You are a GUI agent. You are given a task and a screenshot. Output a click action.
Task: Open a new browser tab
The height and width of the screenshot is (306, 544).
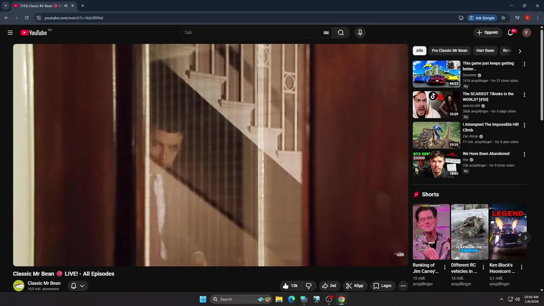82,6
